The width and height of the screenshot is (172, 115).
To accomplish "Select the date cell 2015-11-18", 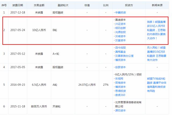I will 18,106.
